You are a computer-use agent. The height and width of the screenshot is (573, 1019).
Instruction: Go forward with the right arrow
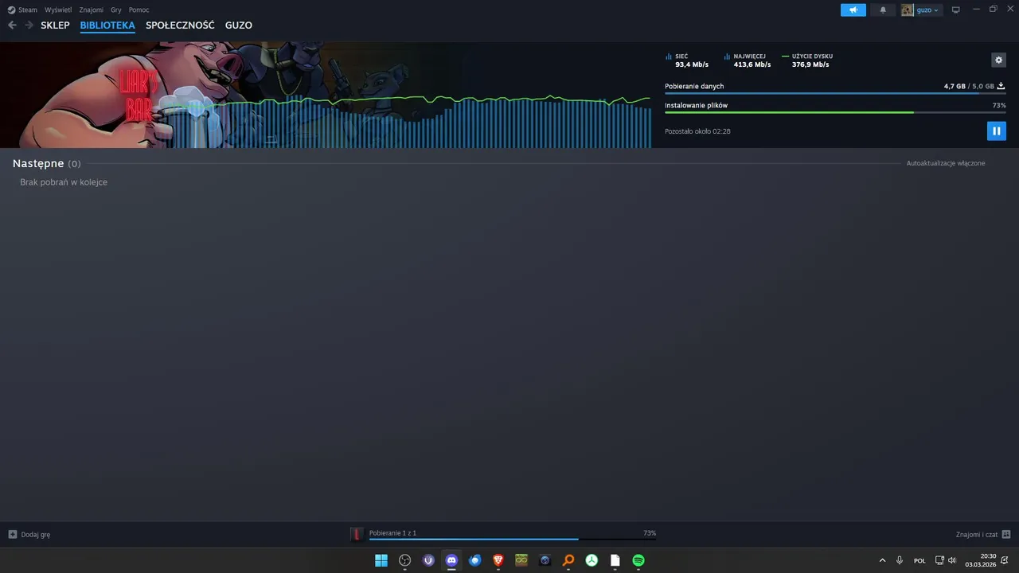pyautogui.click(x=29, y=25)
